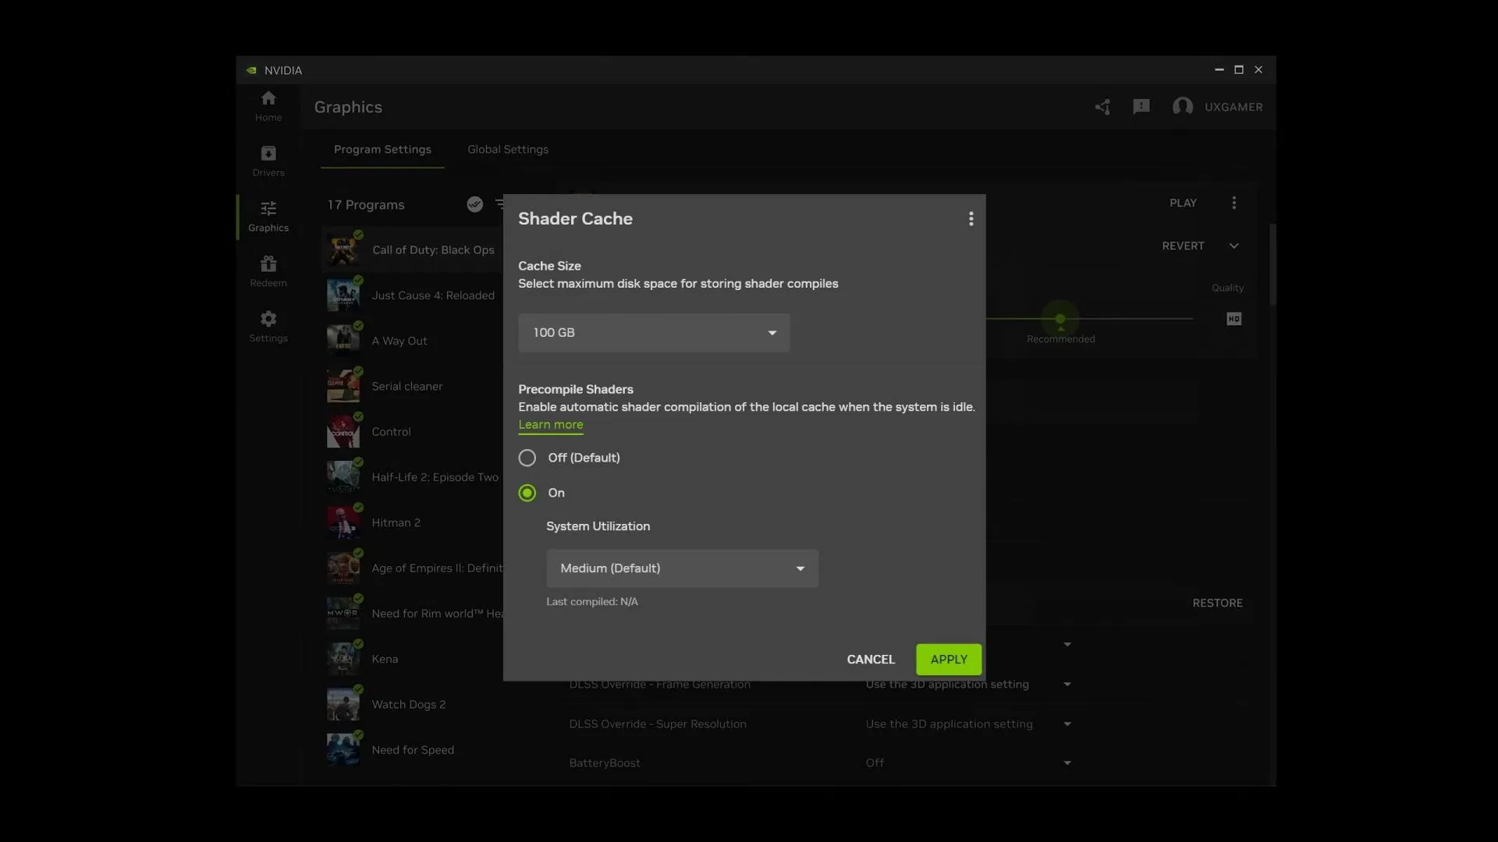Viewport: 1498px width, 842px height.
Task: Select the Program Settings tab
Action: (x=382, y=150)
